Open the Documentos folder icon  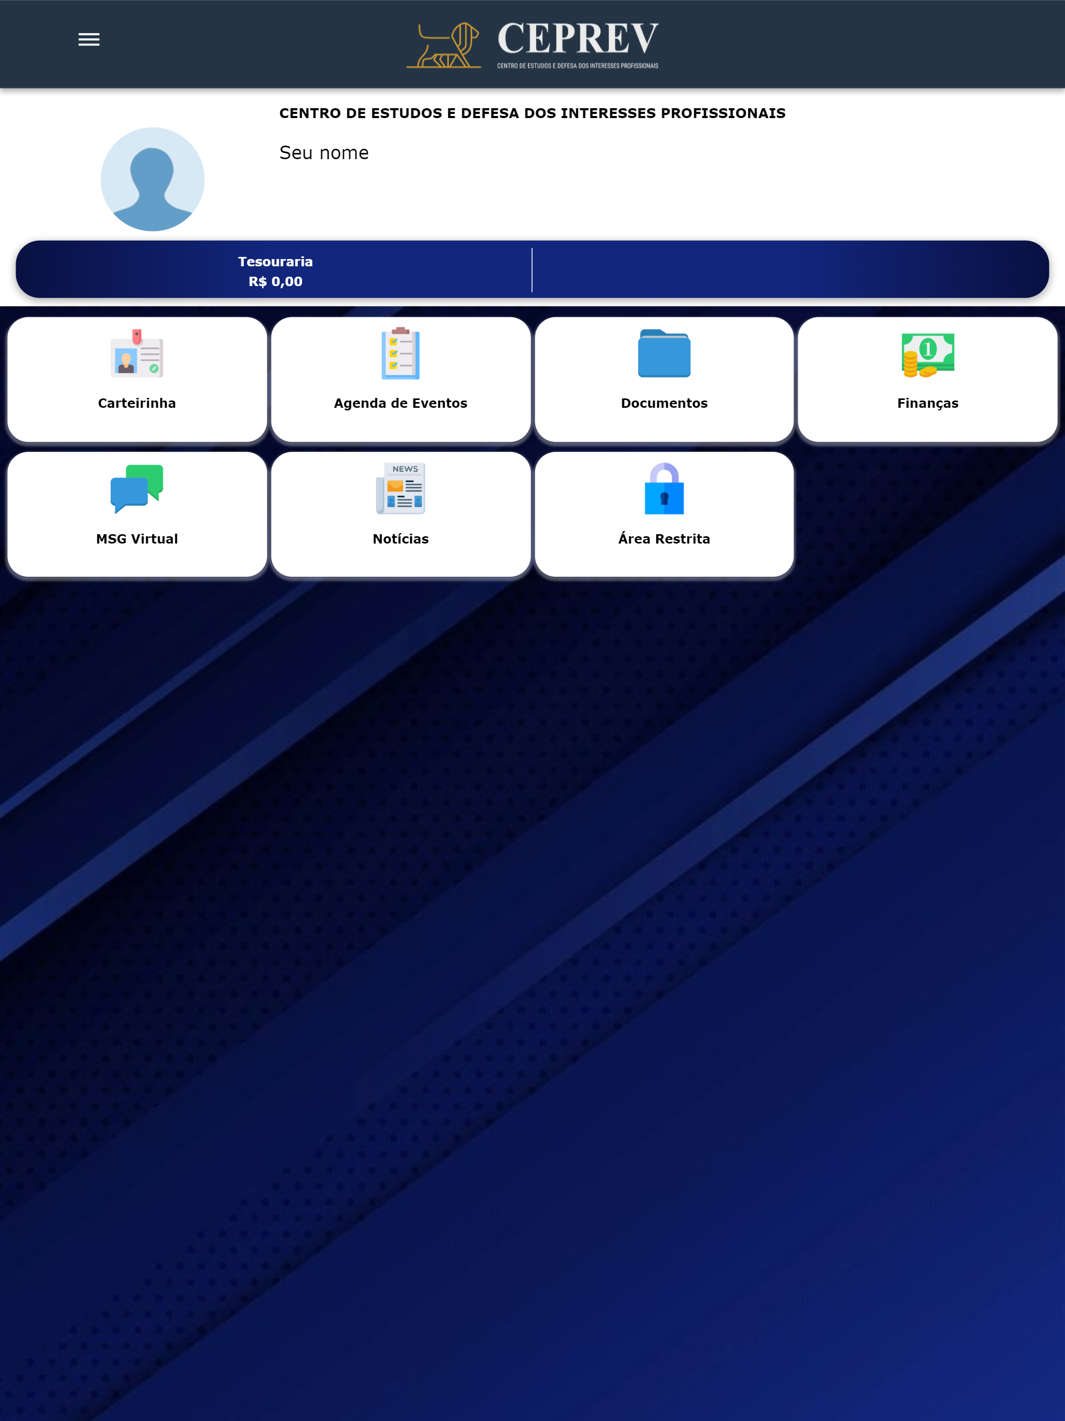pos(664,353)
